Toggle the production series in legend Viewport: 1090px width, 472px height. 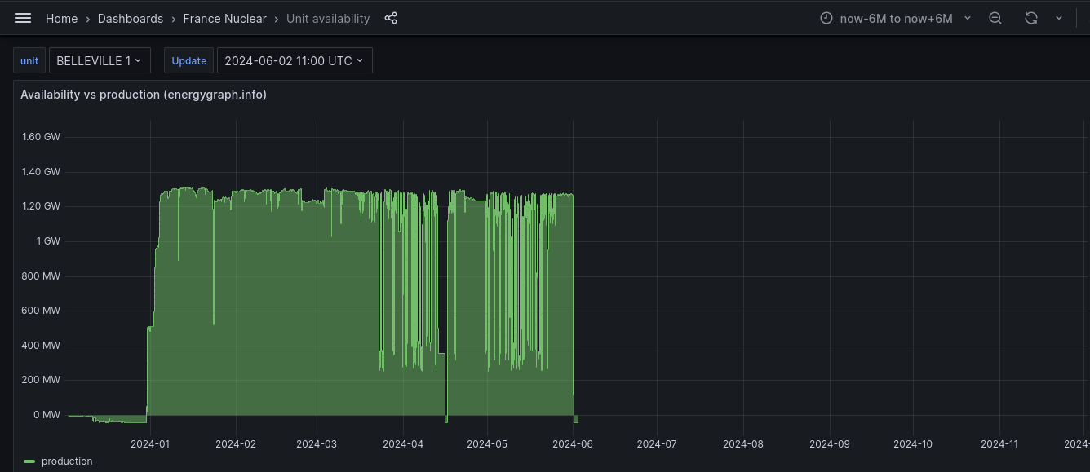click(x=67, y=461)
